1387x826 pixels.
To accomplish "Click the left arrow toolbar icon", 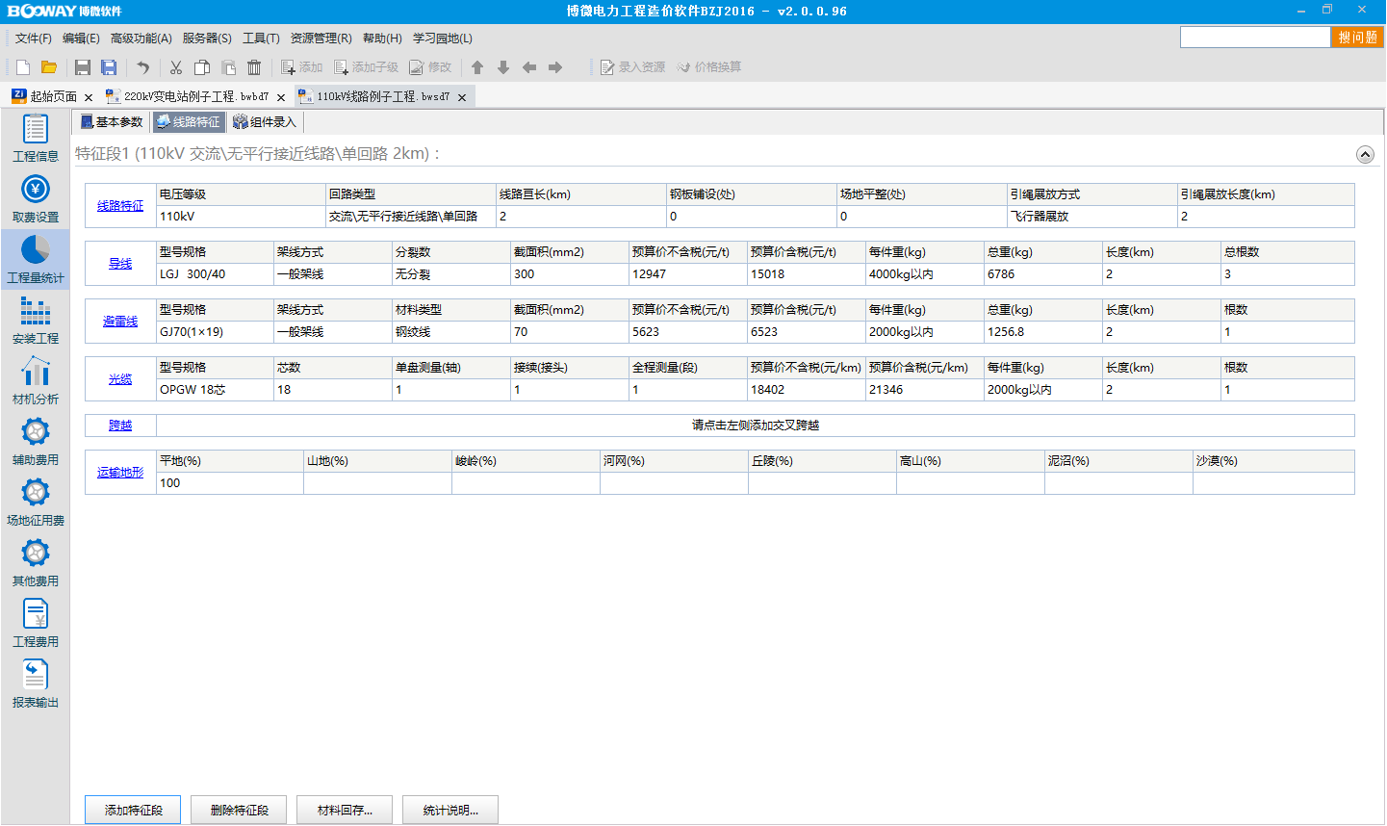I will pos(529,67).
